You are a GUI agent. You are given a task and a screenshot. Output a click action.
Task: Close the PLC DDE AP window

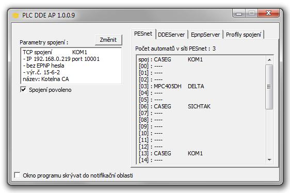click(268, 13)
